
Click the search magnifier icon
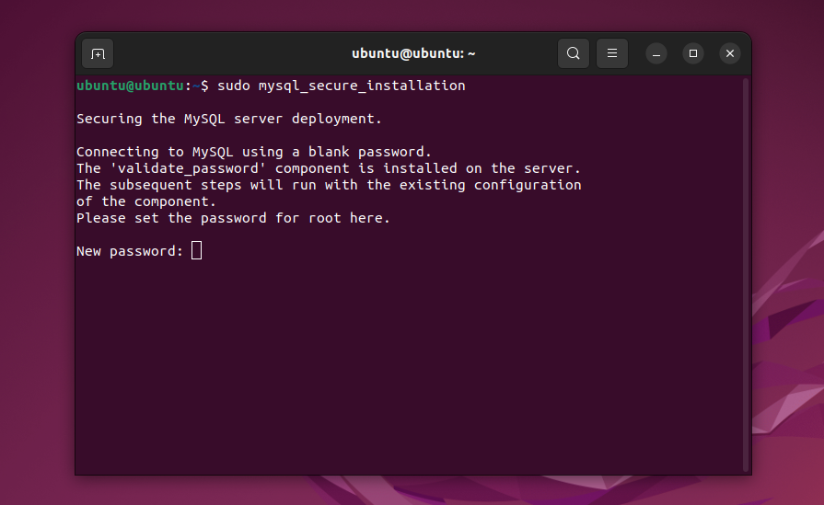[x=573, y=53]
